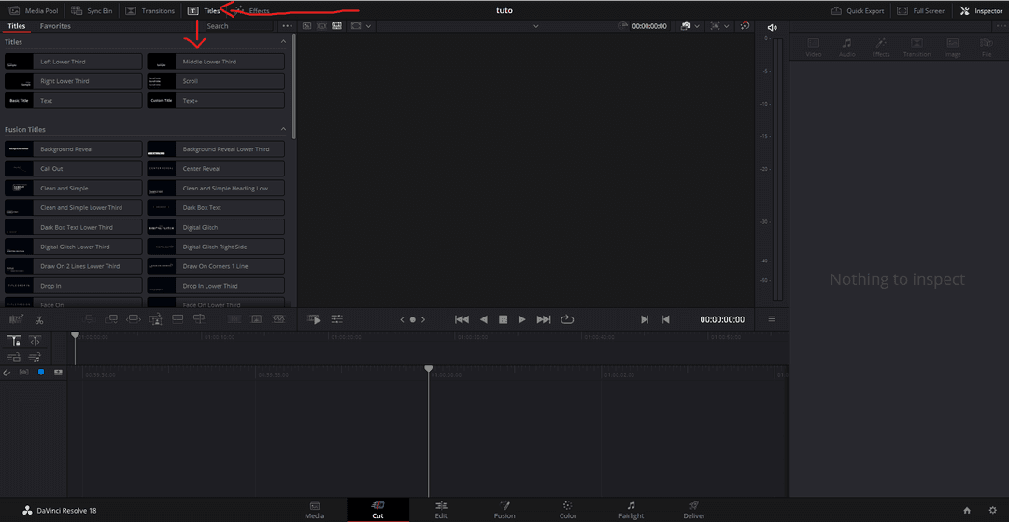The width and height of the screenshot is (1009, 522).
Task: Split clip with the scissors icon
Action: click(x=39, y=319)
